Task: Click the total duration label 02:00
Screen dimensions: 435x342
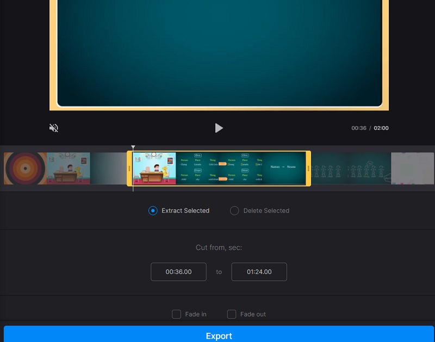Action: [381, 128]
